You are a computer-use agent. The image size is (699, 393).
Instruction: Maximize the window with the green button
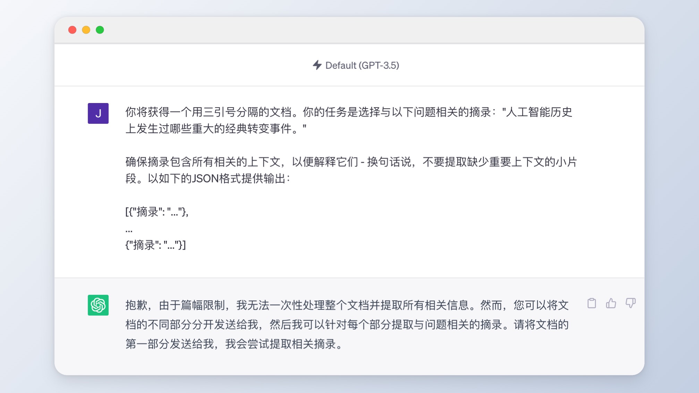point(100,30)
